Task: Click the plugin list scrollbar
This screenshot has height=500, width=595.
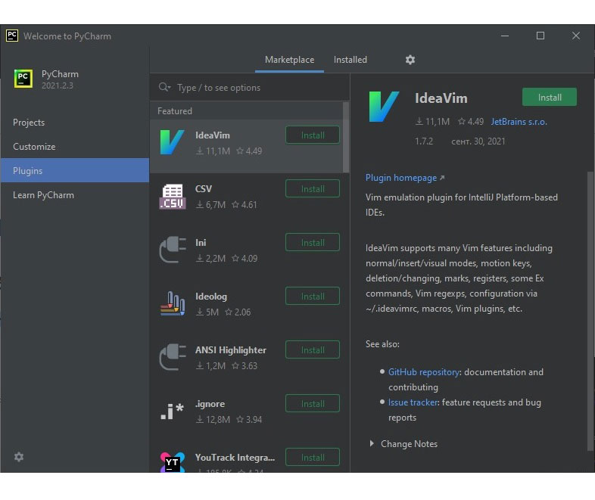Action: pos(346,137)
